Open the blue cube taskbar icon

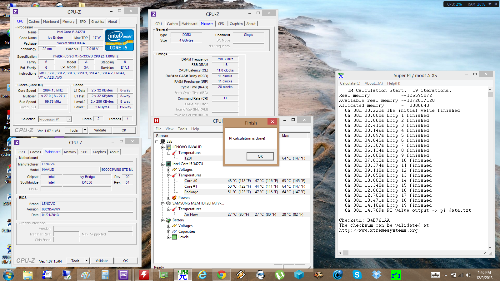(x=299, y=275)
